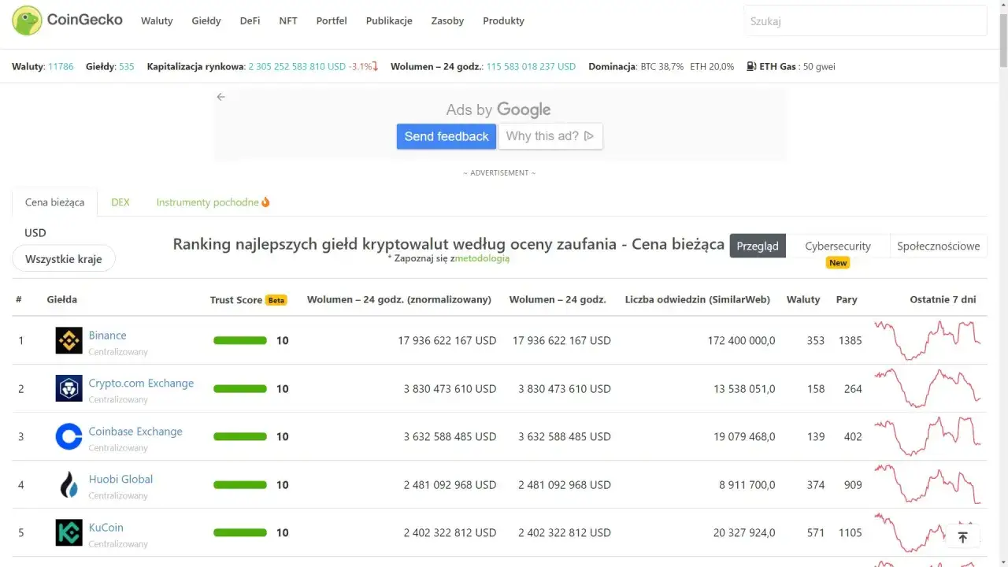This screenshot has height=567, width=1008.
Task: Click the Send feedback button
Action: [x=446, y=136]
